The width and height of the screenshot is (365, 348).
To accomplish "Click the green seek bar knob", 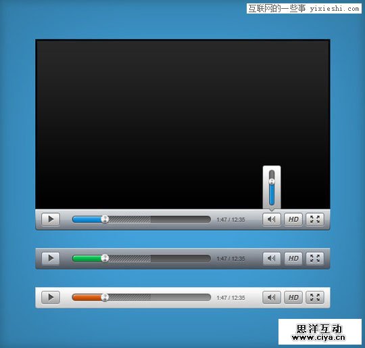I will (x=105, y=258).
